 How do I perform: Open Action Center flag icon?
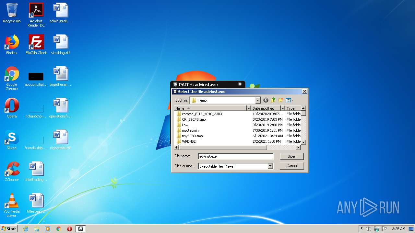pos(384,229)
